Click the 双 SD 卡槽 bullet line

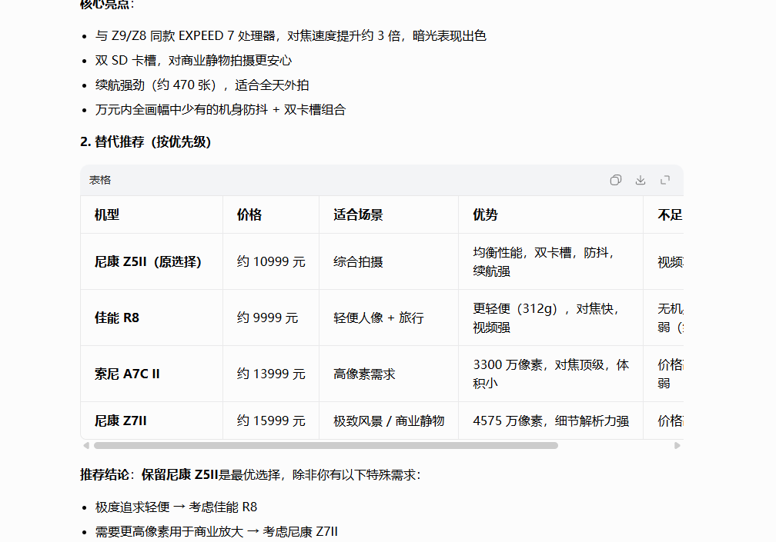pyautogui.click(x=193, y=60)
